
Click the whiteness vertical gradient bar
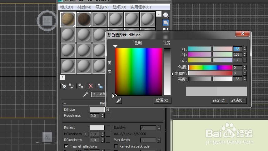[x=167, y=72]
